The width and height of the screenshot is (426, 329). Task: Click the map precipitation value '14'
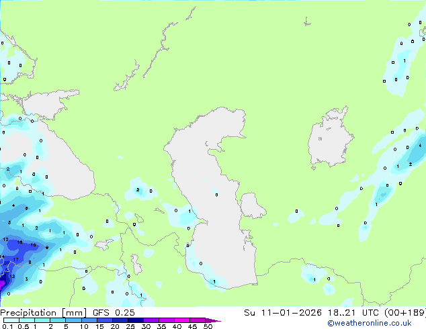pos(2,256)
